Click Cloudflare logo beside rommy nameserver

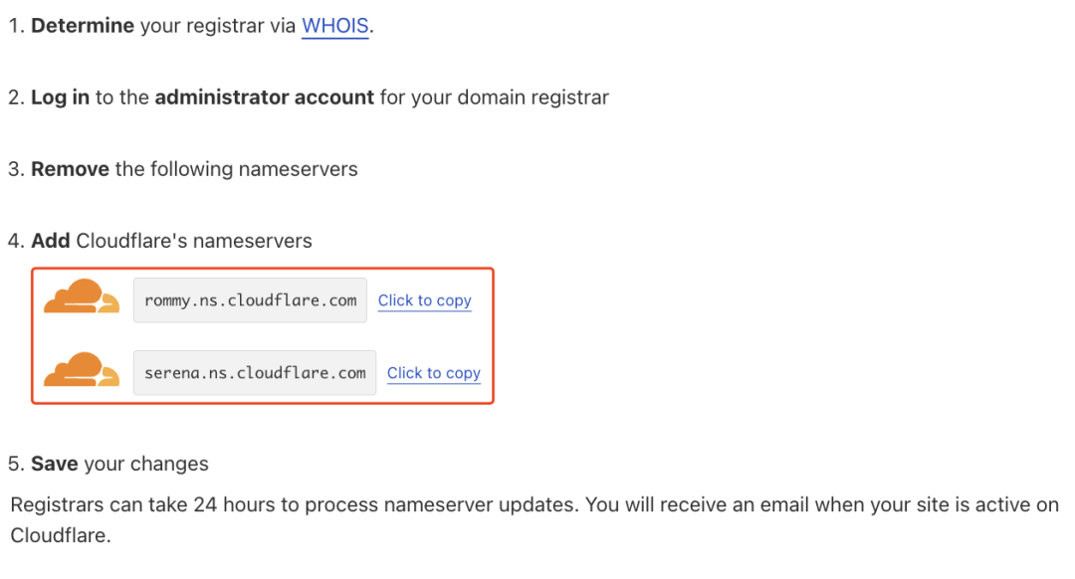(80, 298)
